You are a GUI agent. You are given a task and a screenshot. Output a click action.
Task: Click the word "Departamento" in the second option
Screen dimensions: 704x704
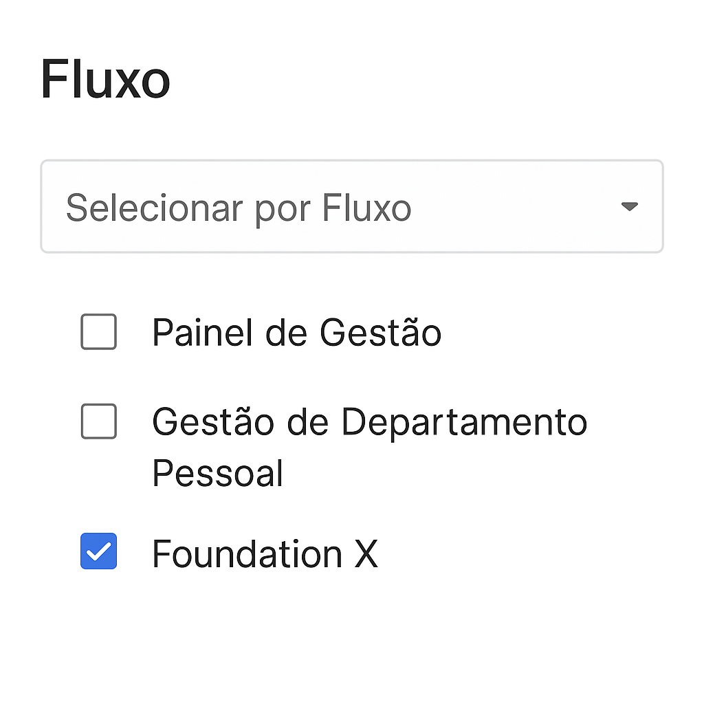coord(464,422)
